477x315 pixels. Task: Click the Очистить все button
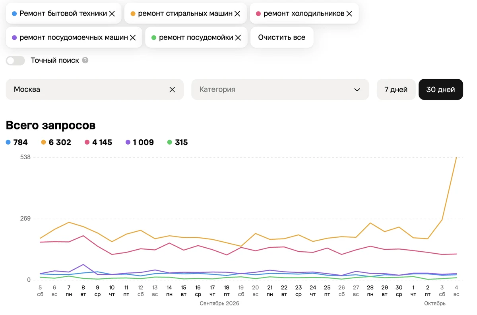coord(282,37)
